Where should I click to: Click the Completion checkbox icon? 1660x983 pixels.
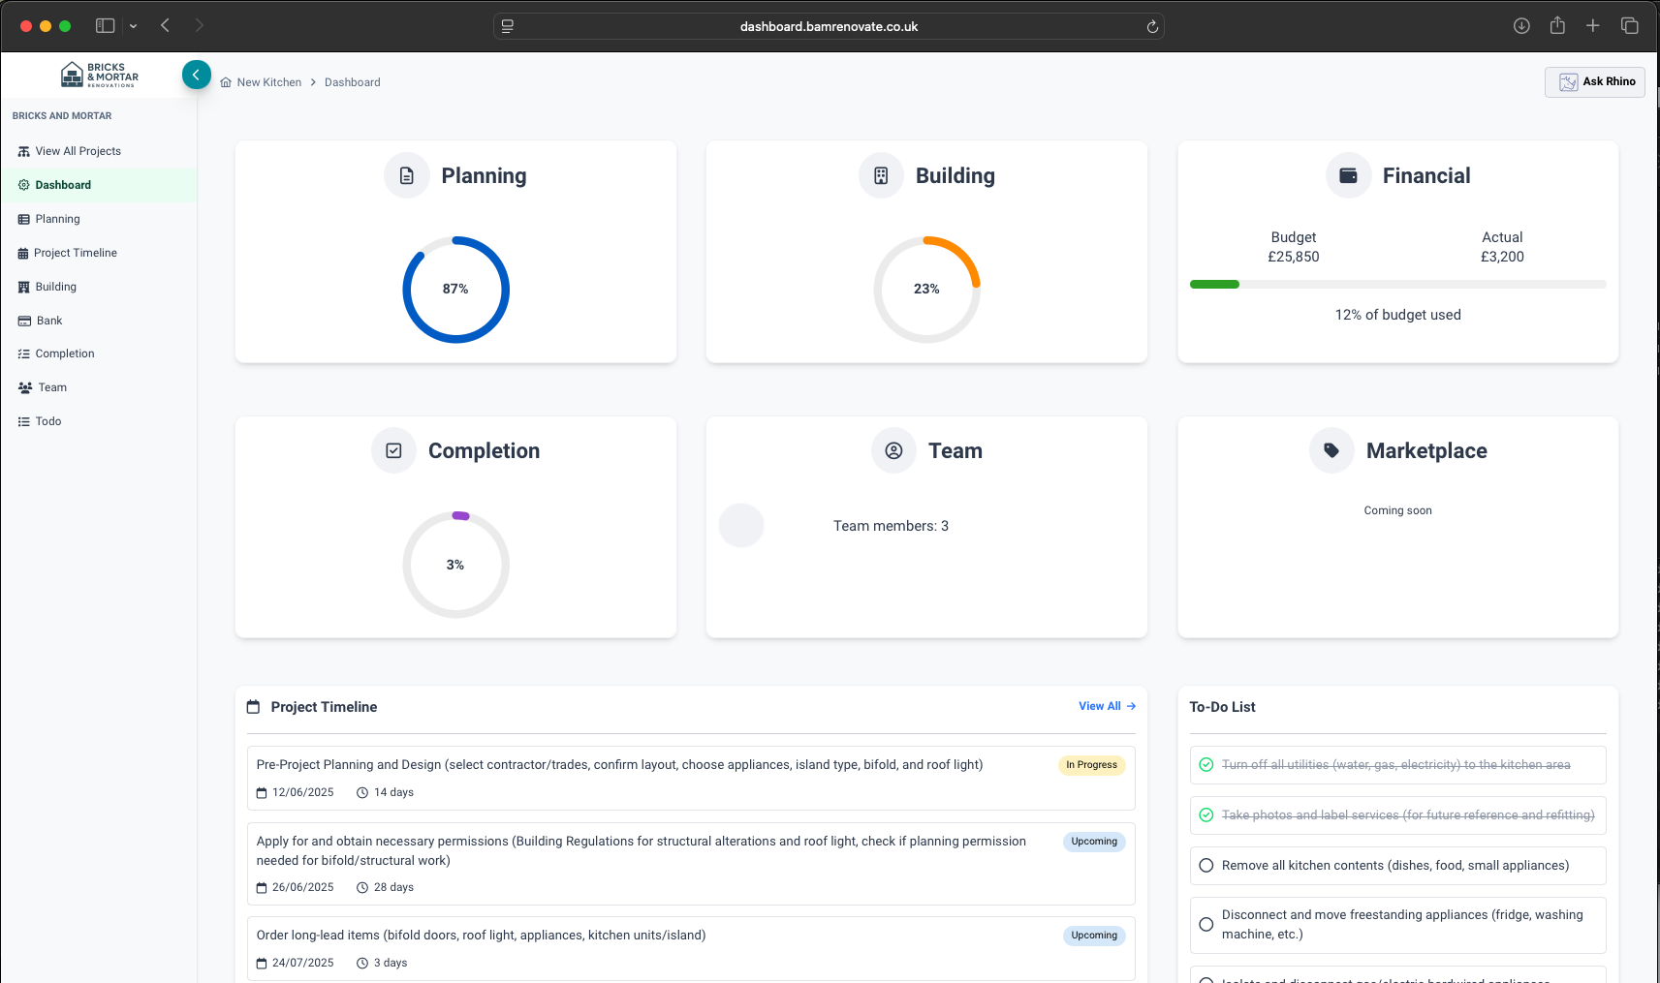393,451
